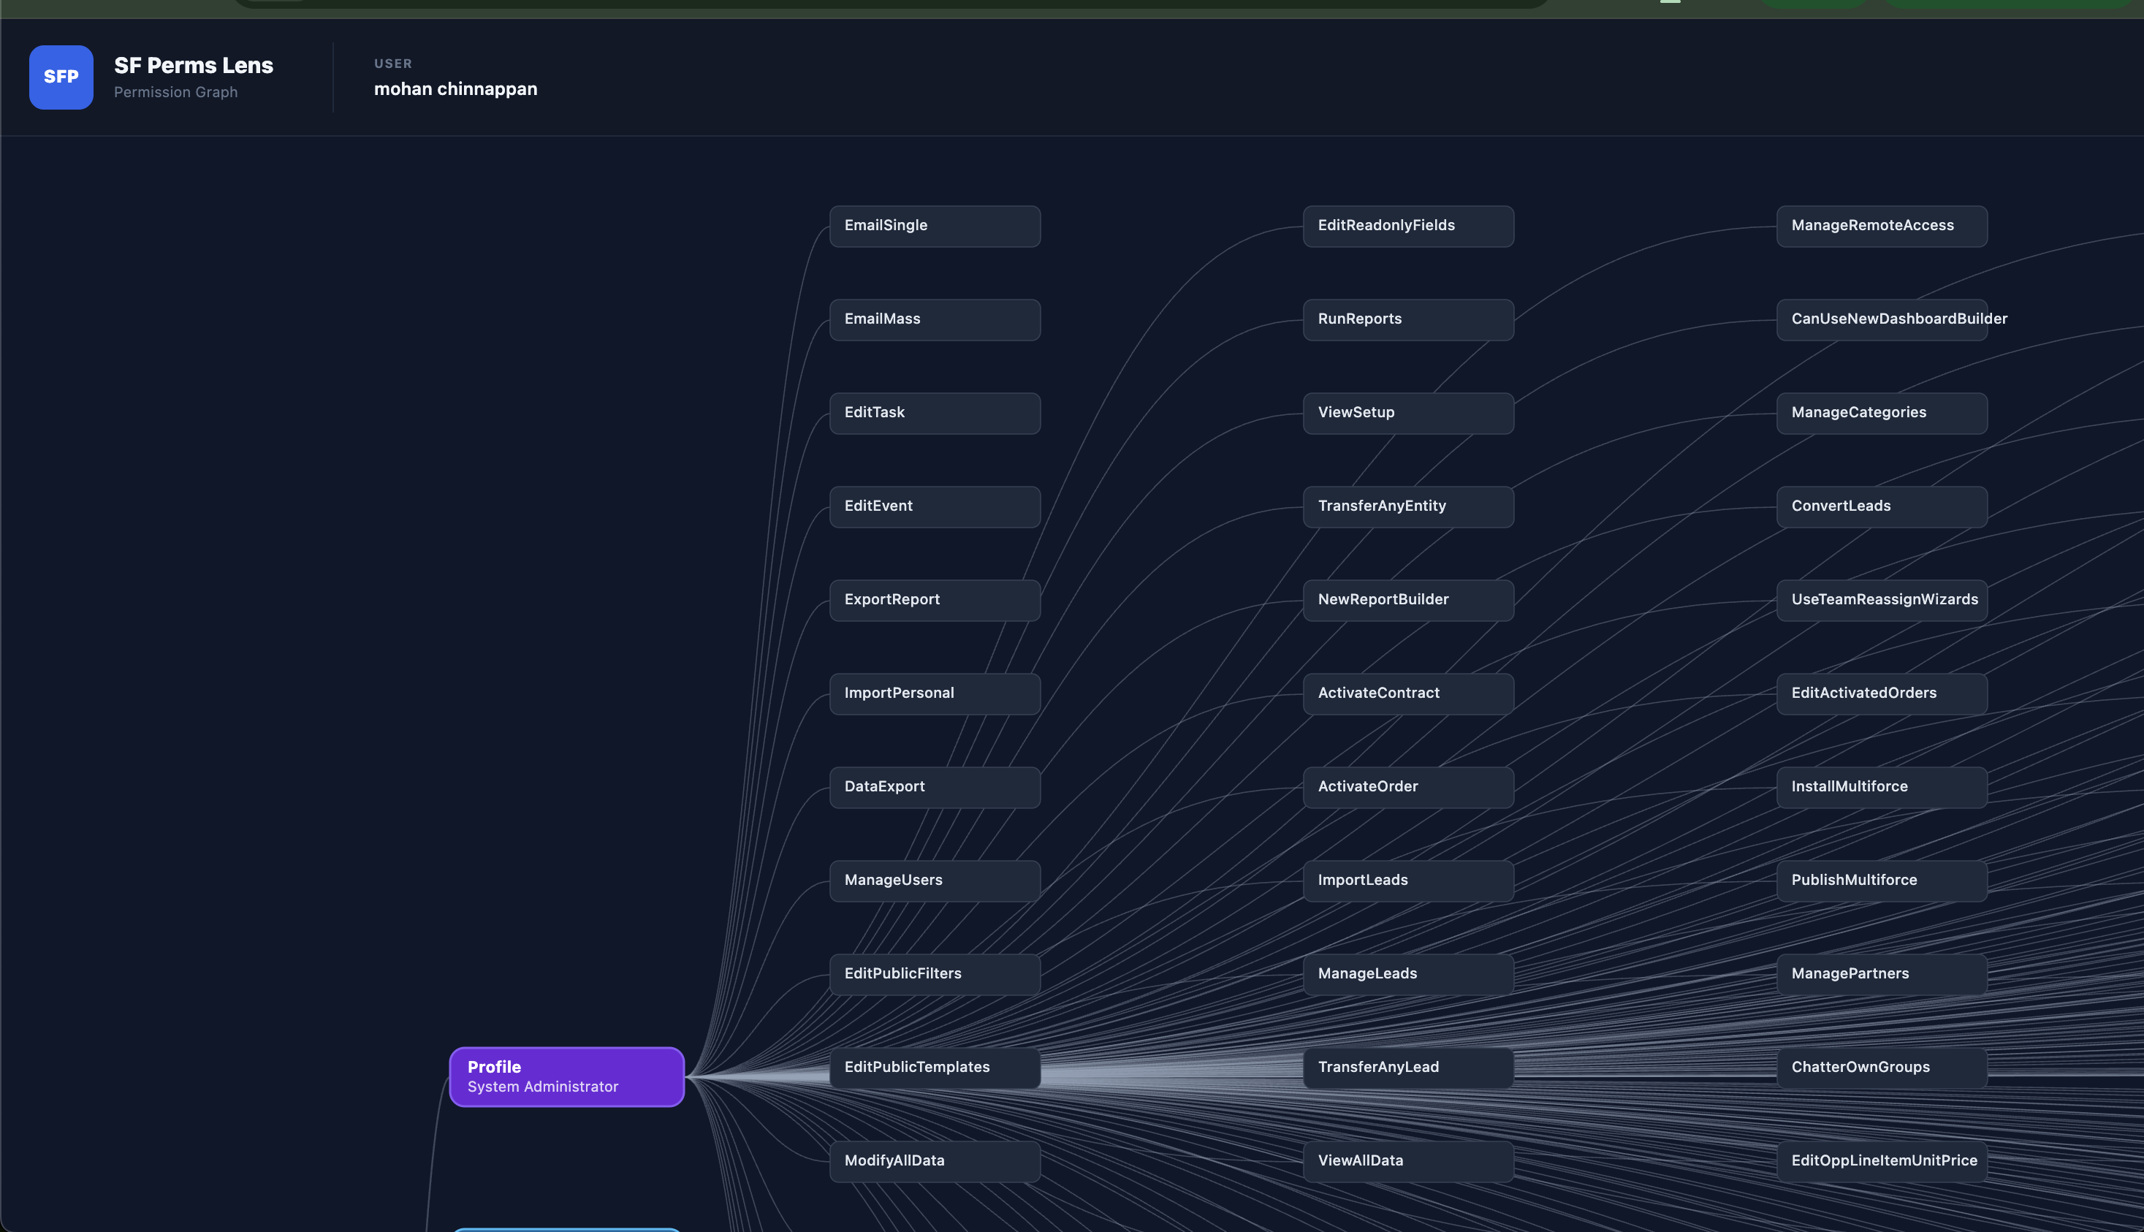2144x1232 pixels.
Task: Select the ManageCategories permission node
Action: click(1882, 413)
